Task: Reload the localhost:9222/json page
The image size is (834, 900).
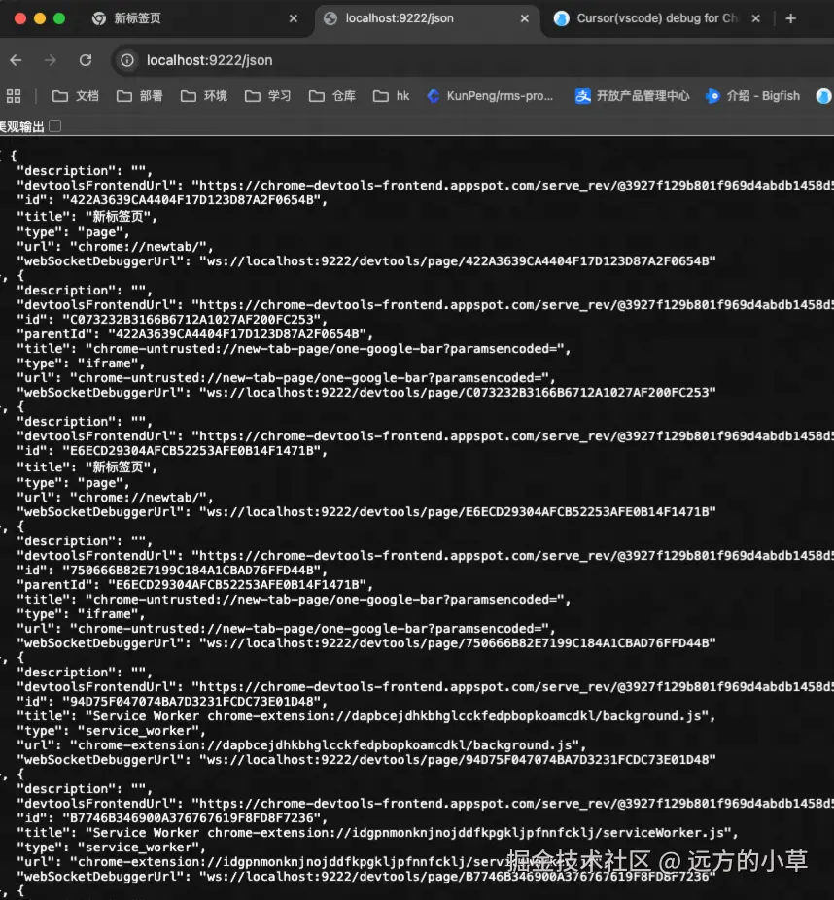Action: pos(86,60)
